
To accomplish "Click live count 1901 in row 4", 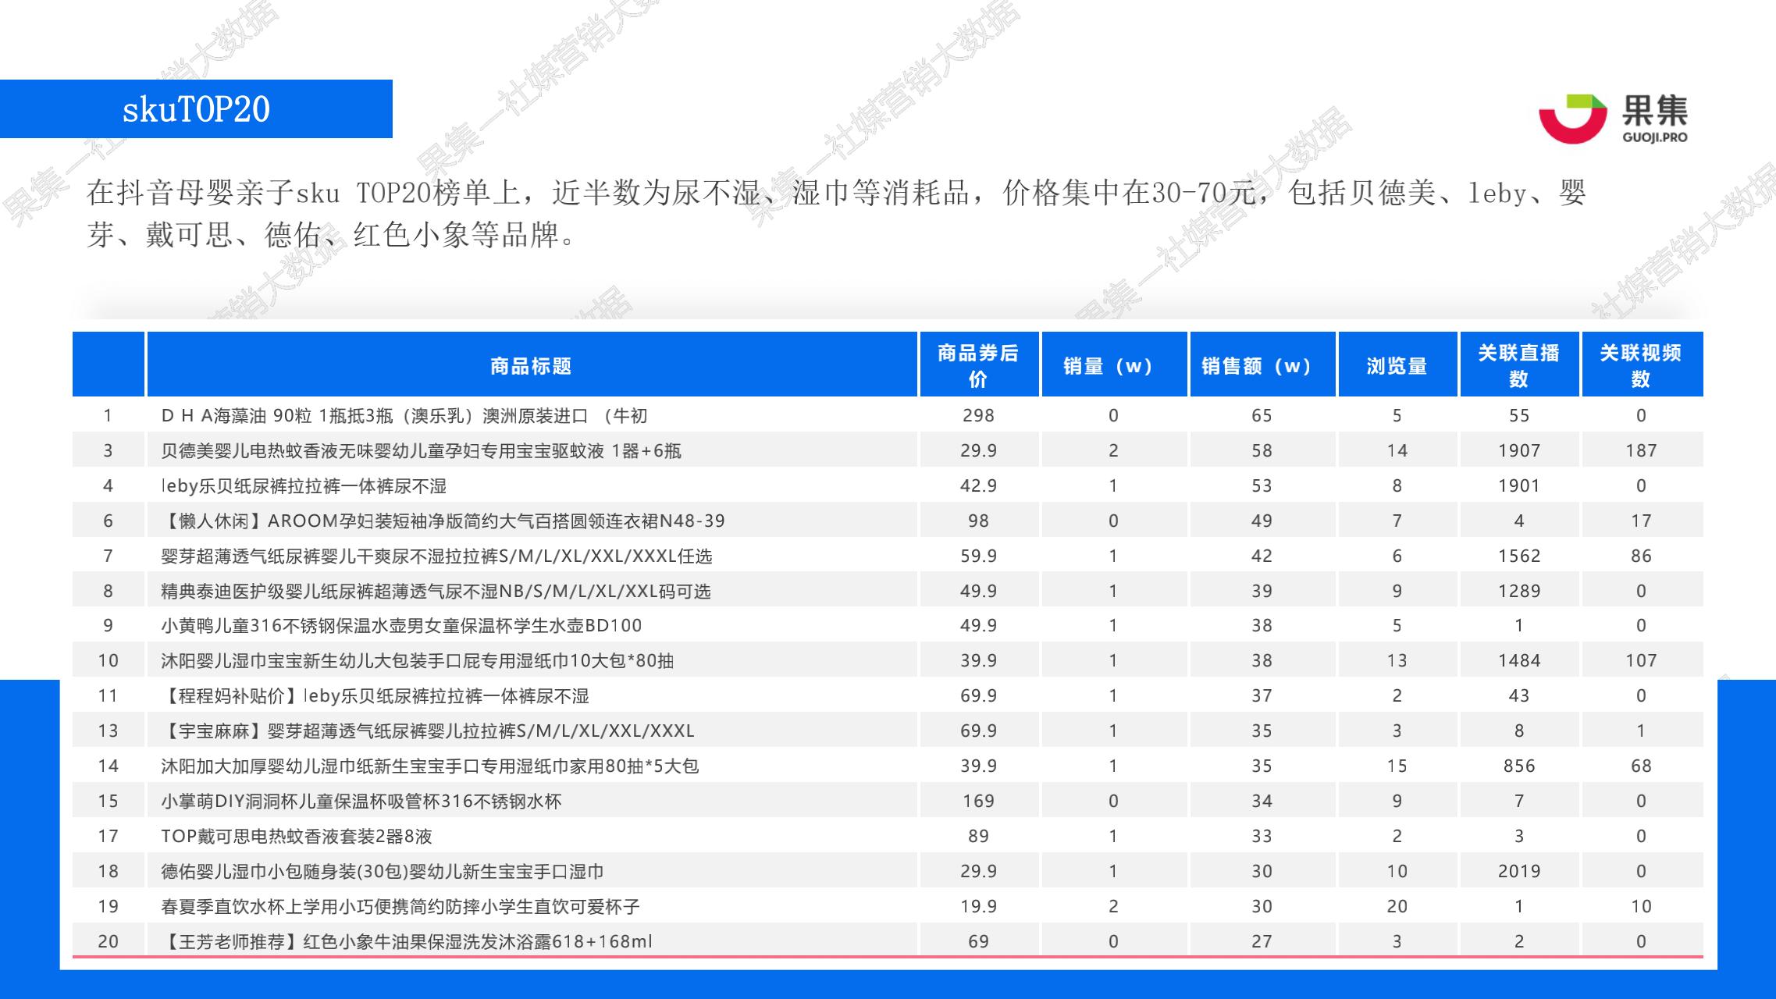I will [x=1519, y=486].
